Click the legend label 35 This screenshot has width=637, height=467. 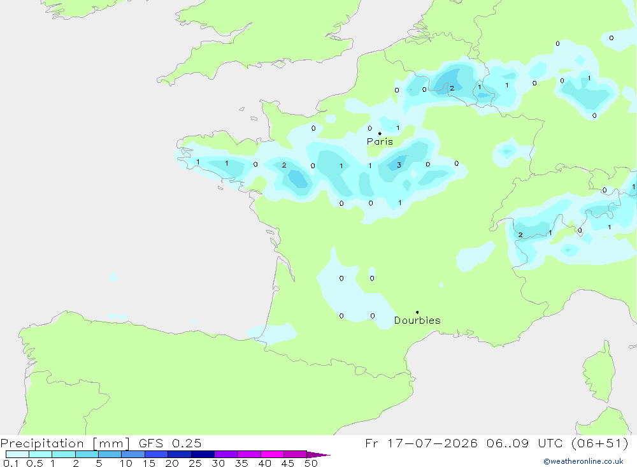[241, 463]
